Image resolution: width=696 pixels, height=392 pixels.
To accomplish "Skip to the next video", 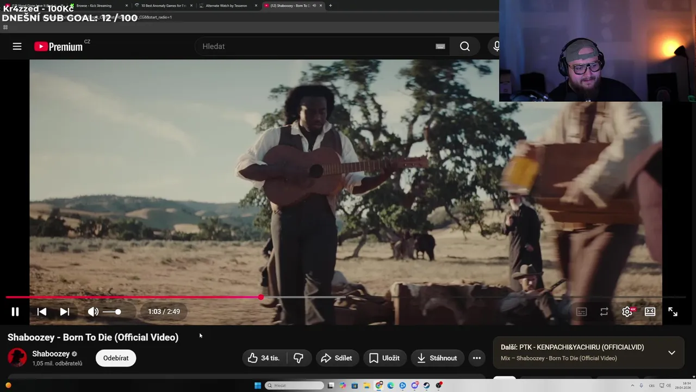I will tap(65, 311).
